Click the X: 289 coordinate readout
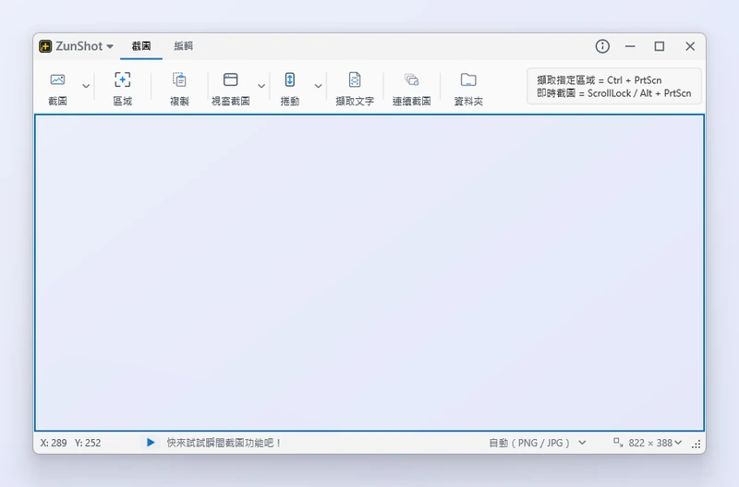The width and height of the screenshot is (739, 487). (x=54, y=444)
